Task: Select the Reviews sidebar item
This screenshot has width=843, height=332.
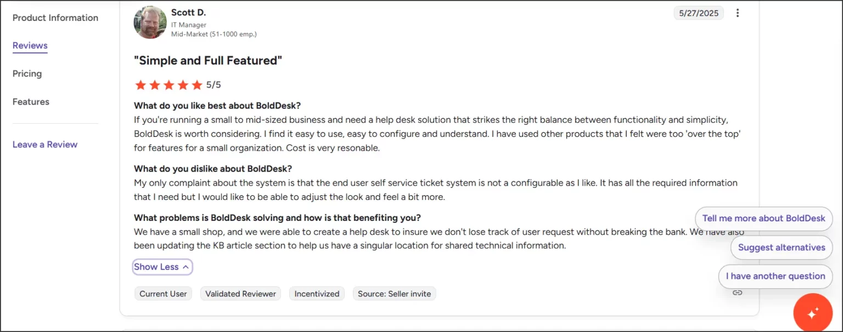Action: click(x=30, y=45)
